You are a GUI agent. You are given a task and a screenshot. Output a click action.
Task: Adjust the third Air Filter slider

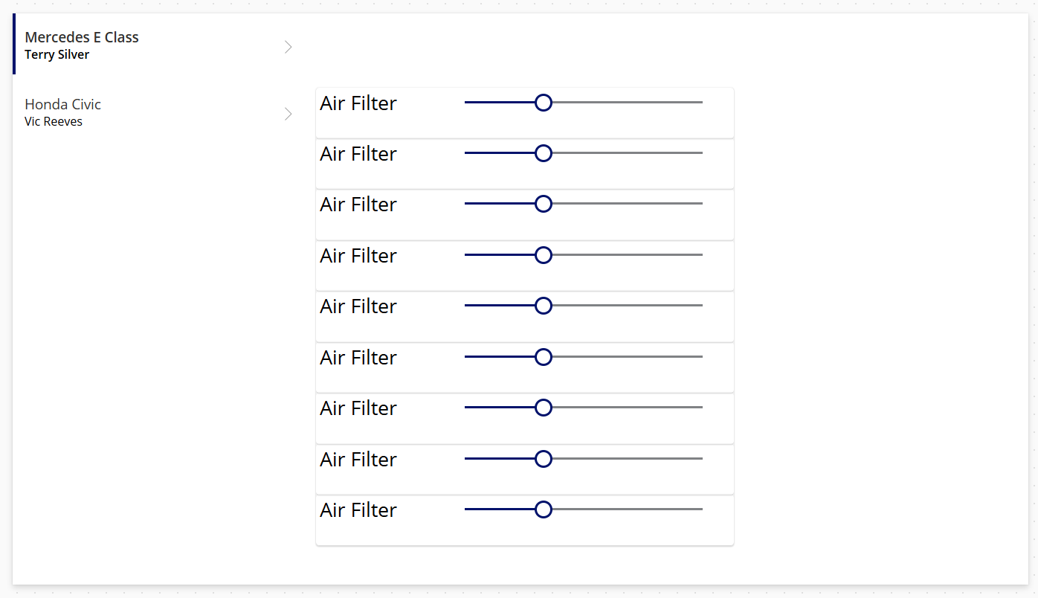click(544, 204)
